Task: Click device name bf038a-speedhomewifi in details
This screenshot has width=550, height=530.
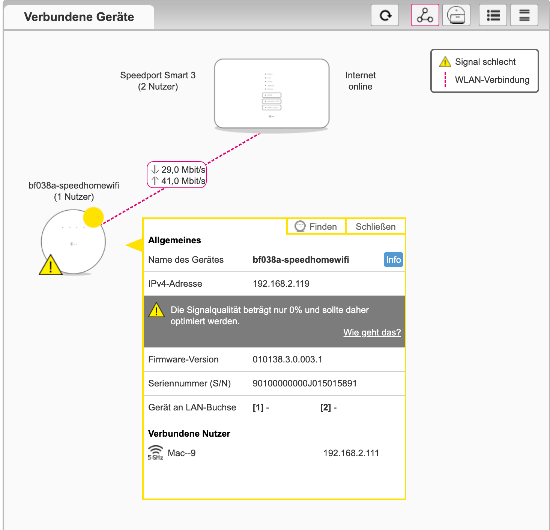Action: [301, 260]
